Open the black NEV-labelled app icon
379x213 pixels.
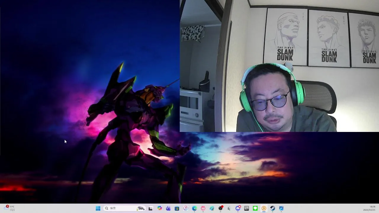246,208
